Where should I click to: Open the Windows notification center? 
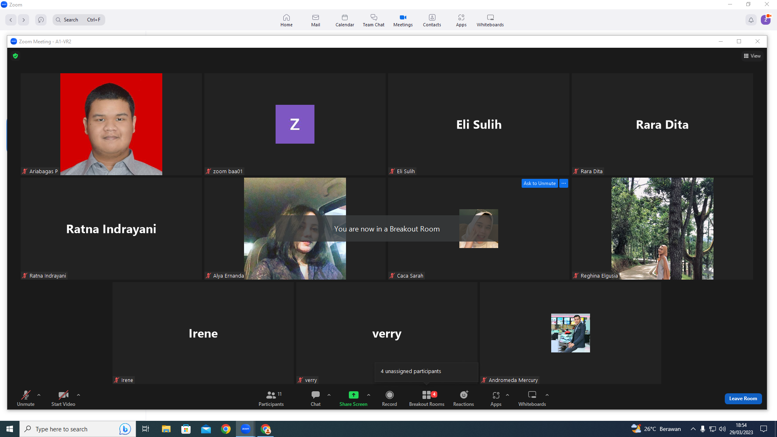pyautogui.click(x=764, y=429)
